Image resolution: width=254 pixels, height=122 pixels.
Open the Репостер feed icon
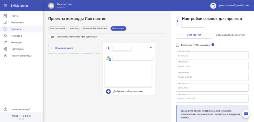coord(5,36)
